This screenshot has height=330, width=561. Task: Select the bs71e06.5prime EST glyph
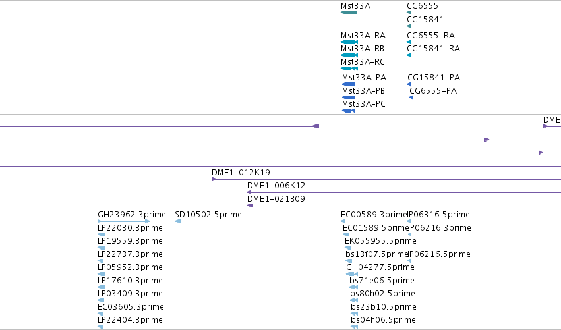click(x=354, y=287)
